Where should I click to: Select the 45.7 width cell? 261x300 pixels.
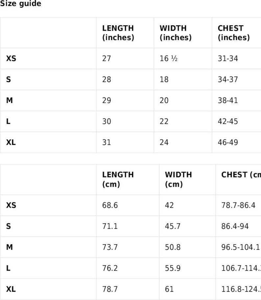[173, 226]
